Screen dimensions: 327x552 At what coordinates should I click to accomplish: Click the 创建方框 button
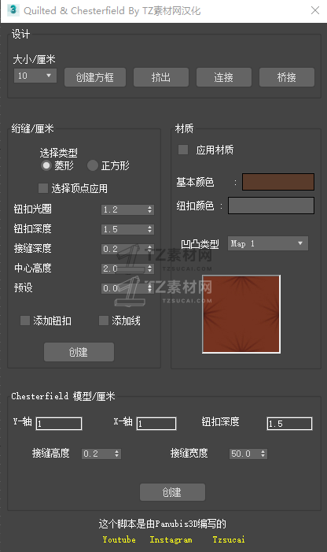click(95, 77)
